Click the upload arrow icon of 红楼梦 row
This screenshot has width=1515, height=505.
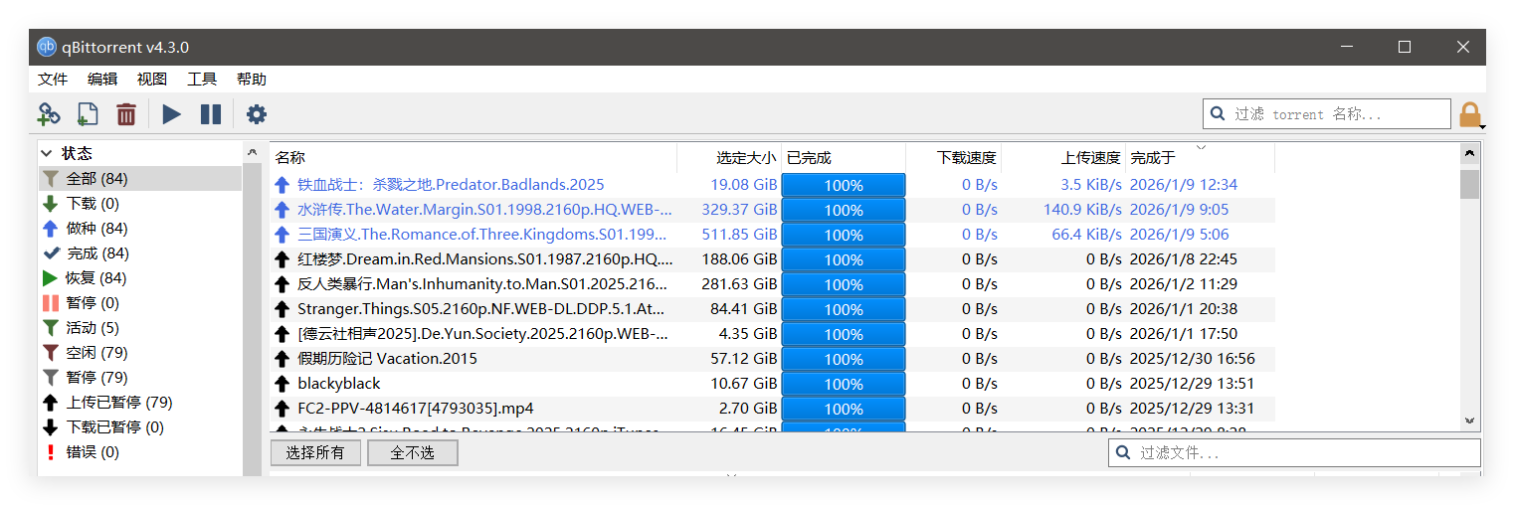[282, 259]
